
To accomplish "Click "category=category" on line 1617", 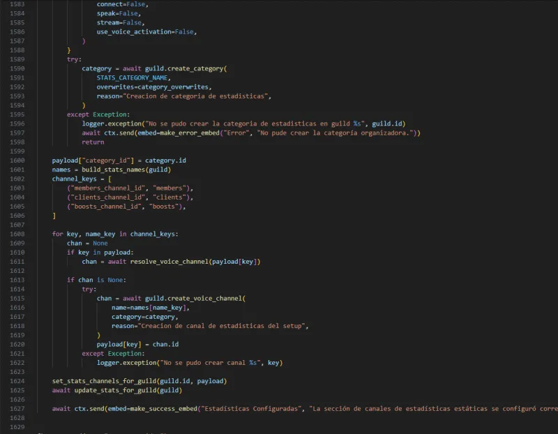I will [143, 317].
